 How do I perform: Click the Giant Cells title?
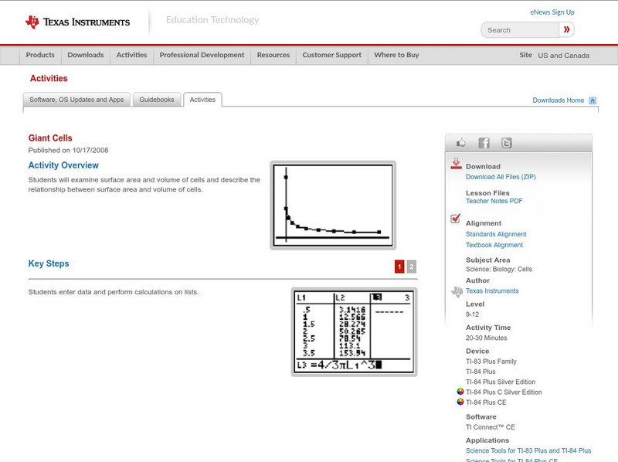50,138
